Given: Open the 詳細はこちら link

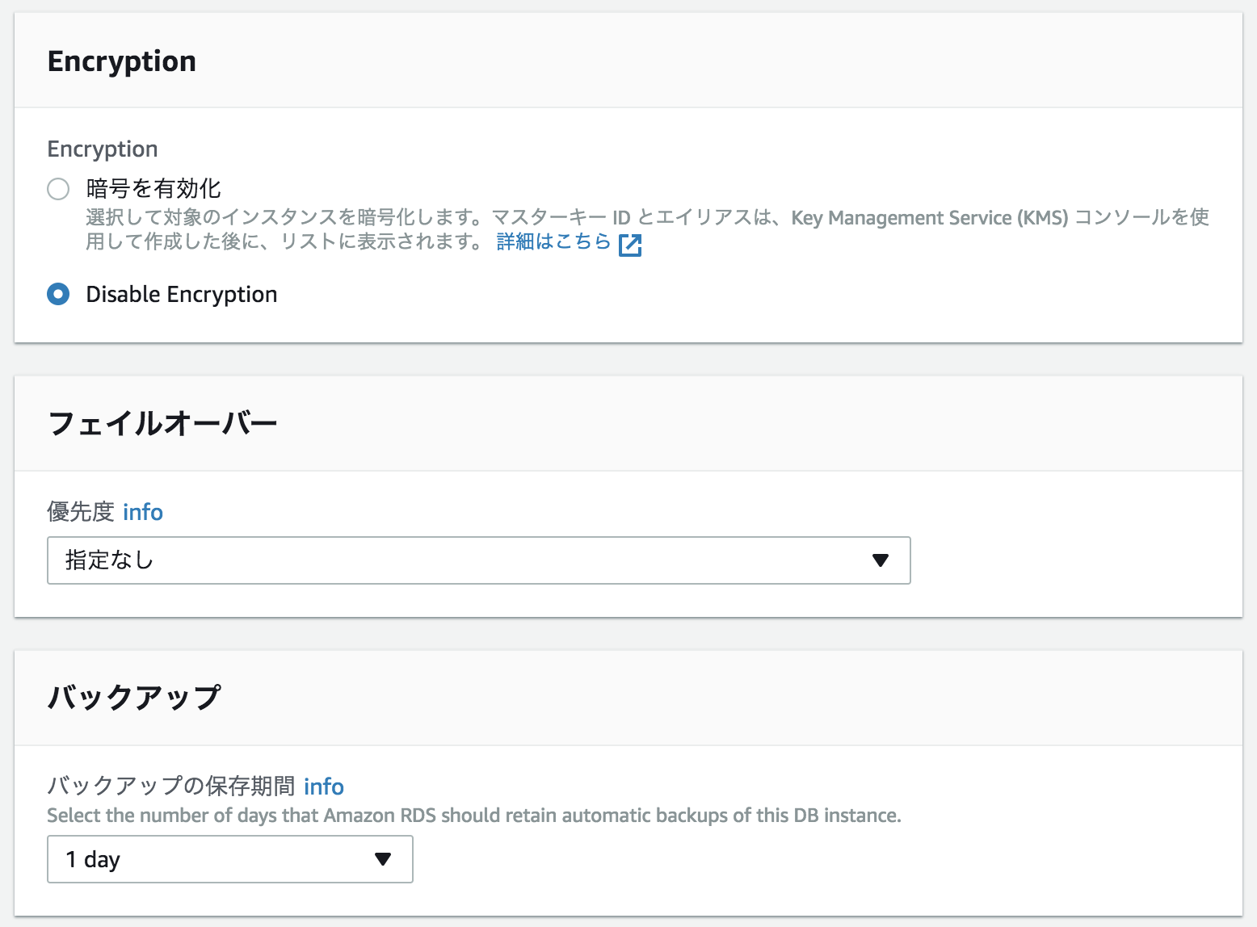Looking at the screenshot, I should tap(553, 241).
